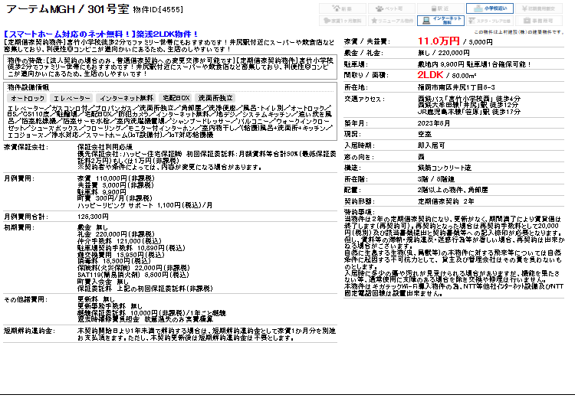
Task: Click the red 11.0万円 rent price
Action: pos(439,41)
